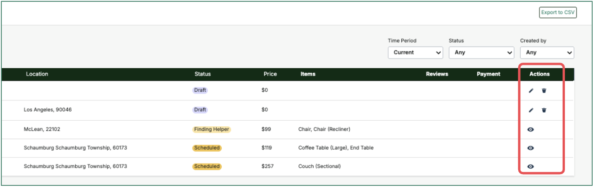594x188 pixels.
Task: Open the Status filter dropdown
Action: pyautogui.click(x=481, y=53)
